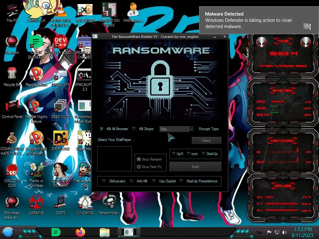Open the DIE PLEASE shortcut
The width and height of the screenshot is (319, 239).
coord(61,141)
